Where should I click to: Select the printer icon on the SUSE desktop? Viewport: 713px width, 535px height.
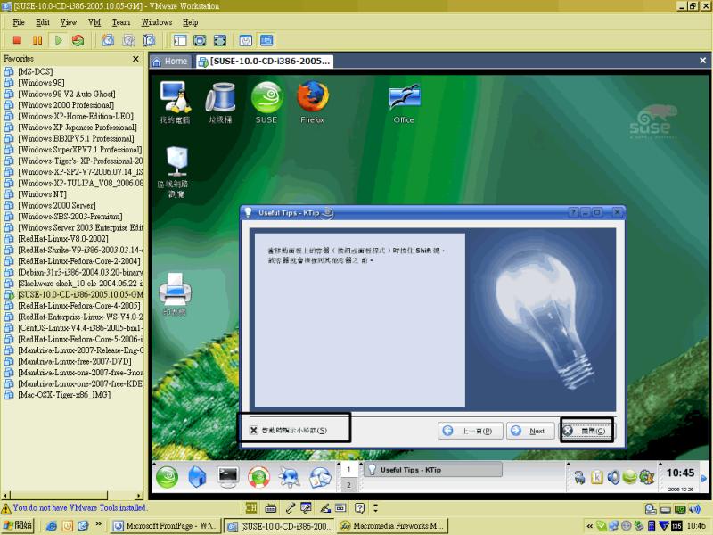coord(175,294)
